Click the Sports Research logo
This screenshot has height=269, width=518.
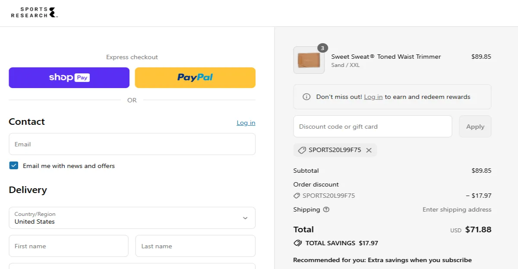34,12
